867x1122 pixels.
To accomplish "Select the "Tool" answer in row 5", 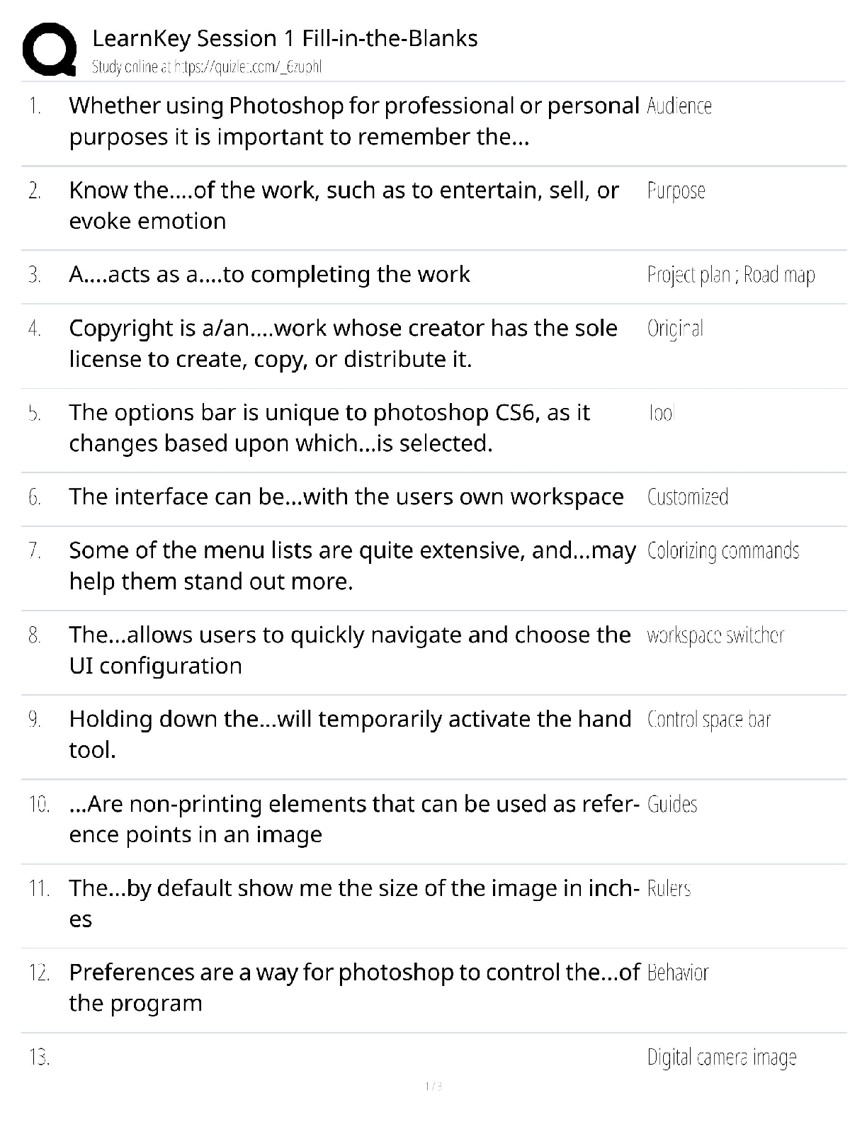I will pyautogui.click(x=661, y=413).
